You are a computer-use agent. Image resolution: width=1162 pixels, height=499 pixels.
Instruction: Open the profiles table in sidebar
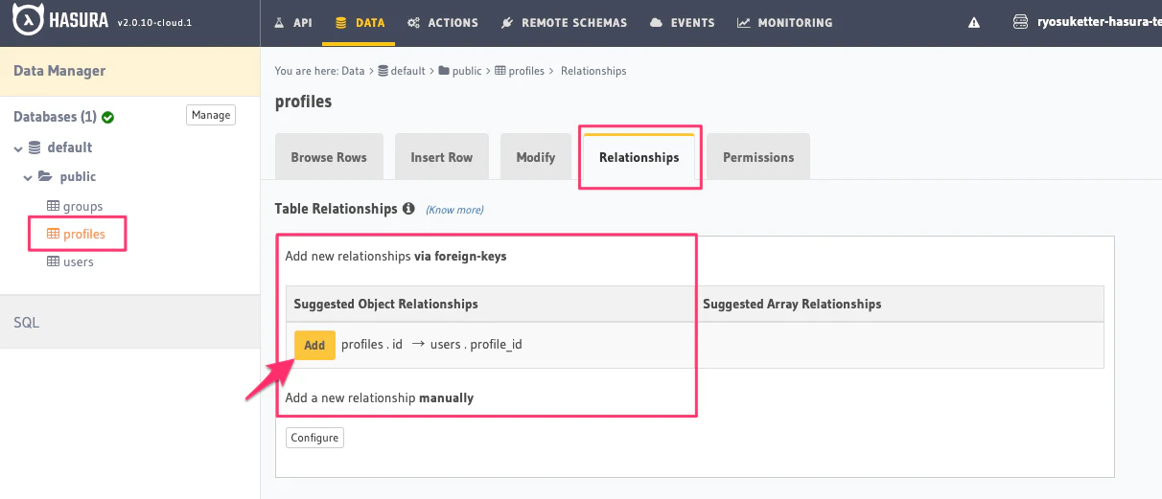point(84,234)
